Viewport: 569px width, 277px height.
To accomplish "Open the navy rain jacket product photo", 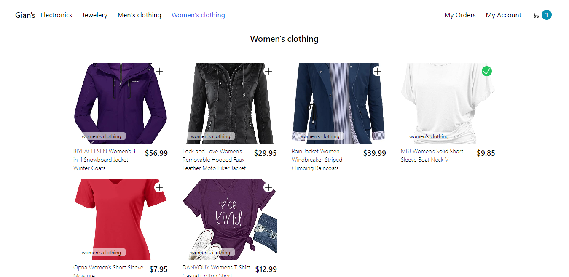I will click(339, 103).
